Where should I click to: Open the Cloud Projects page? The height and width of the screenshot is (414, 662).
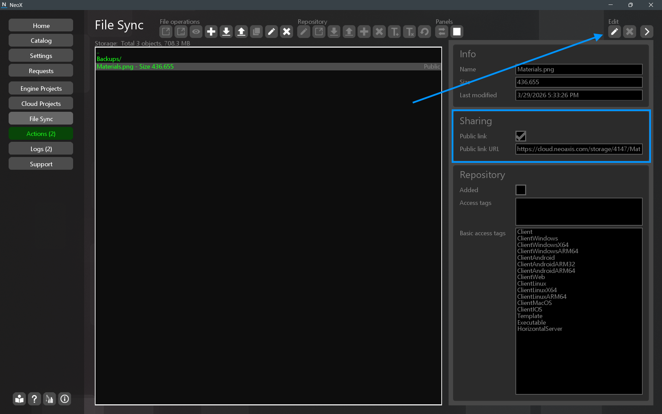[41, 103]
